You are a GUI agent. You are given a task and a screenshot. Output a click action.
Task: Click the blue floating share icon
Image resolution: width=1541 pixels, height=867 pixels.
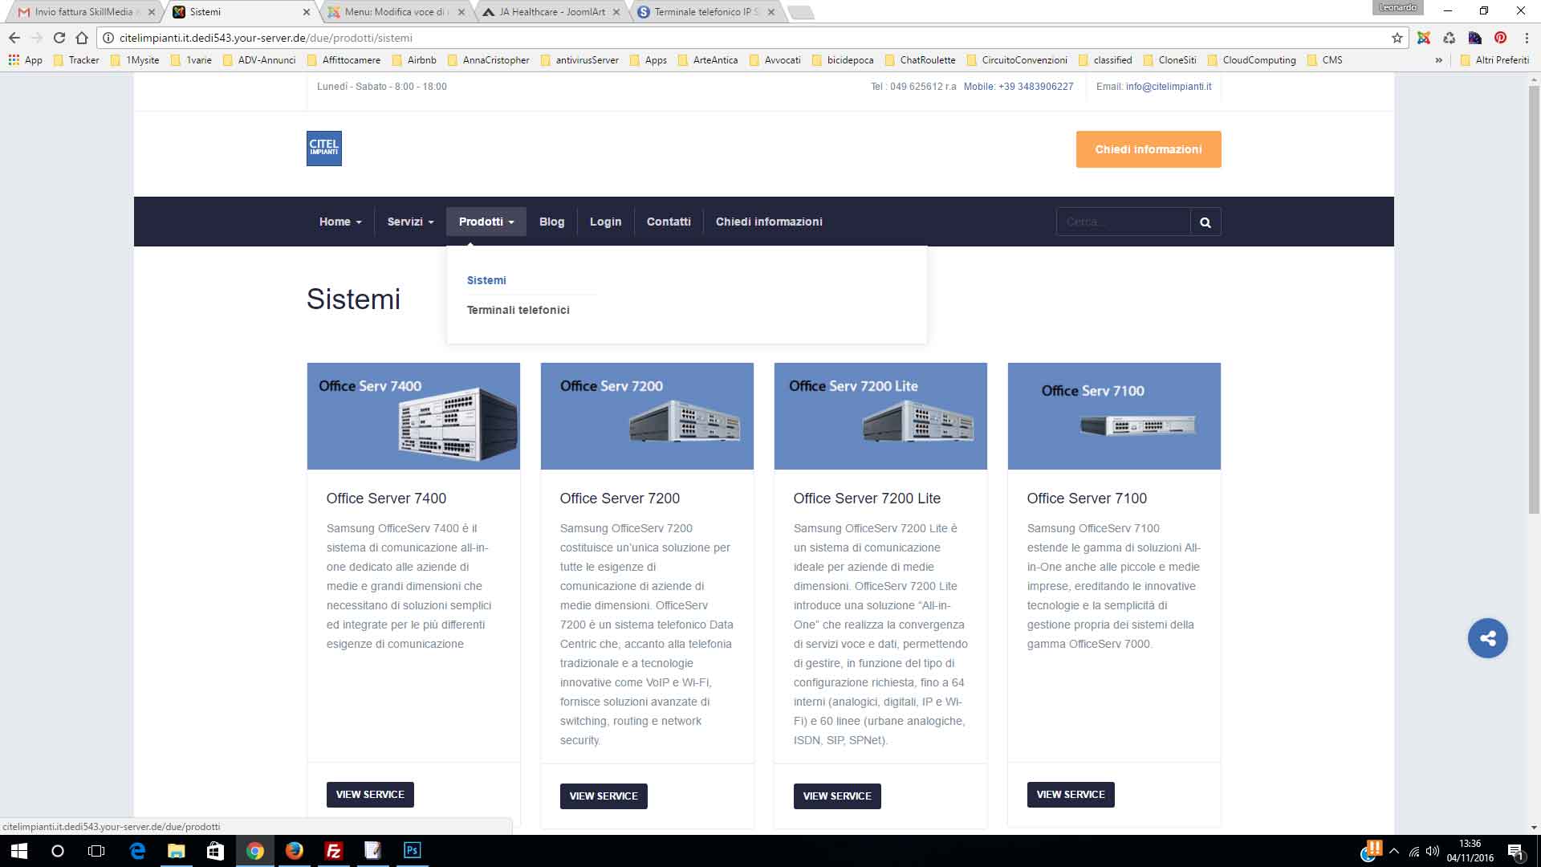(x=1487, y=638)
